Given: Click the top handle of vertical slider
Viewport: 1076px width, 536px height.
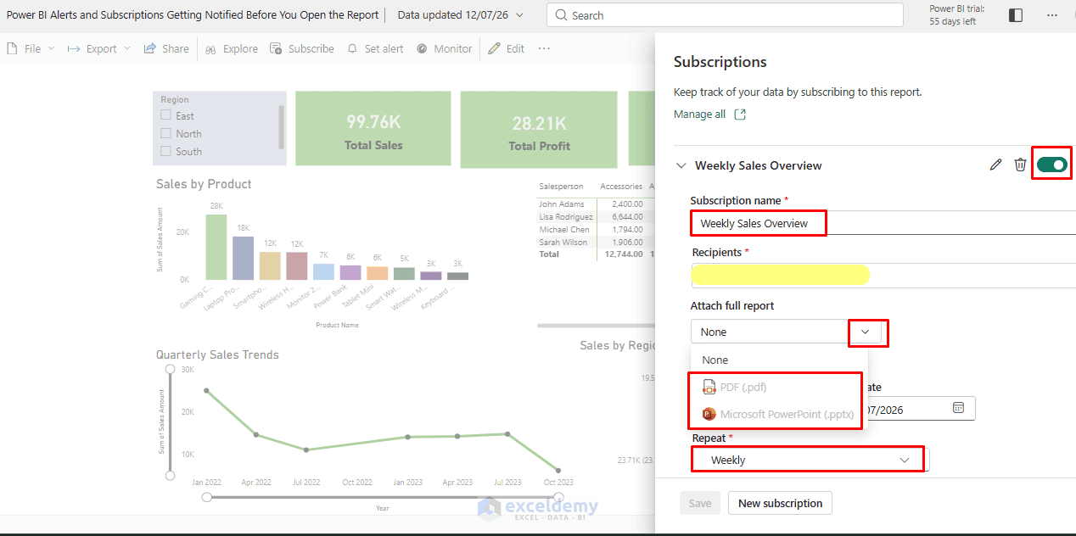Looking at the screenshot, I should [170, 369].
